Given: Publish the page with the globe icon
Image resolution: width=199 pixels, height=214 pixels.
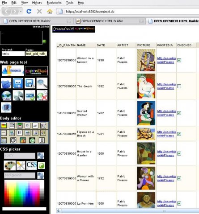Looking at the screenshot, I should (x=6, y=95).
